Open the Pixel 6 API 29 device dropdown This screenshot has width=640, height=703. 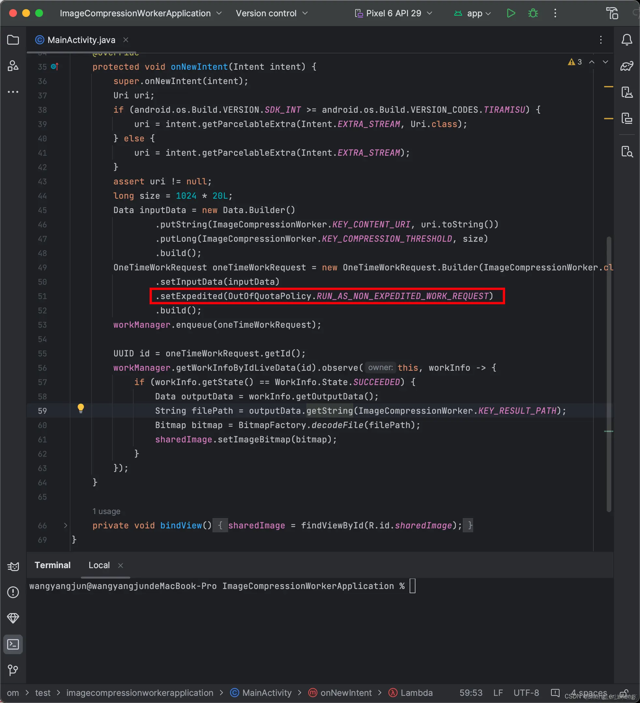(393, 13)
